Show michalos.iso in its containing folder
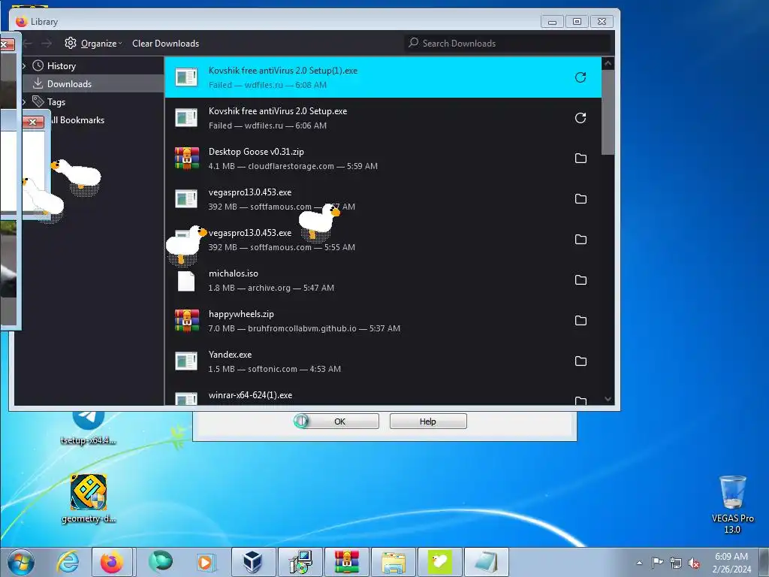769x577 pixels. point(581,279)
